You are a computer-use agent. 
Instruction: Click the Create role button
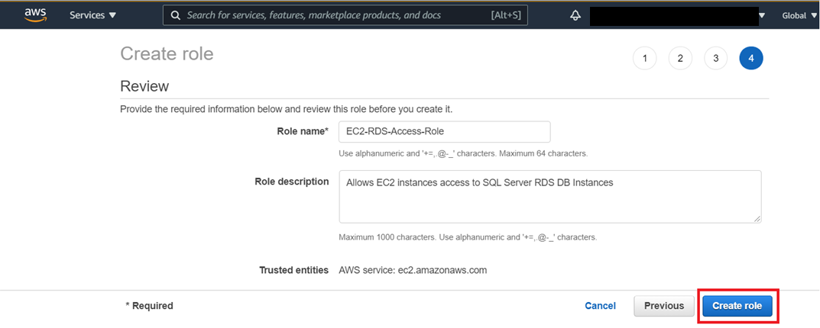(x=737, y=306)
